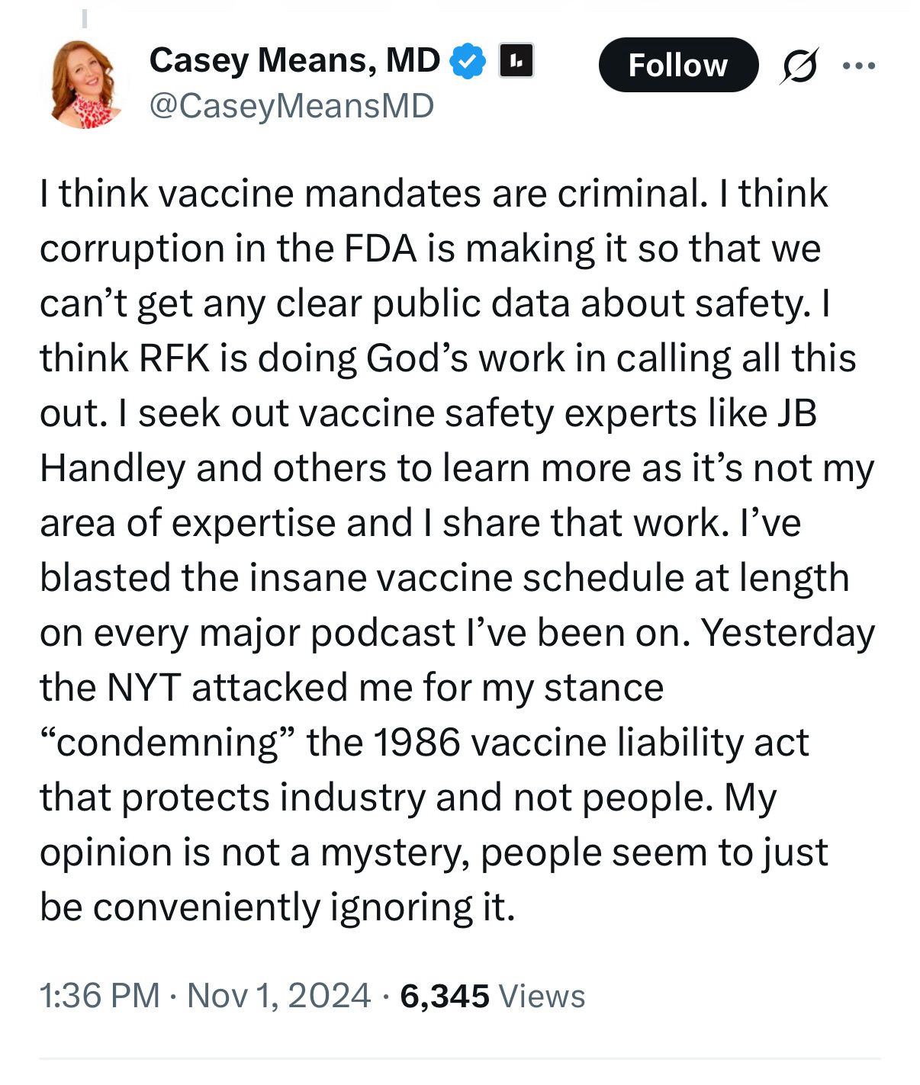Image resolution: width=920 pixels, height=1085 pixels.
Task: Click "be conveniently ignoring it." final line
Action: 278,907
